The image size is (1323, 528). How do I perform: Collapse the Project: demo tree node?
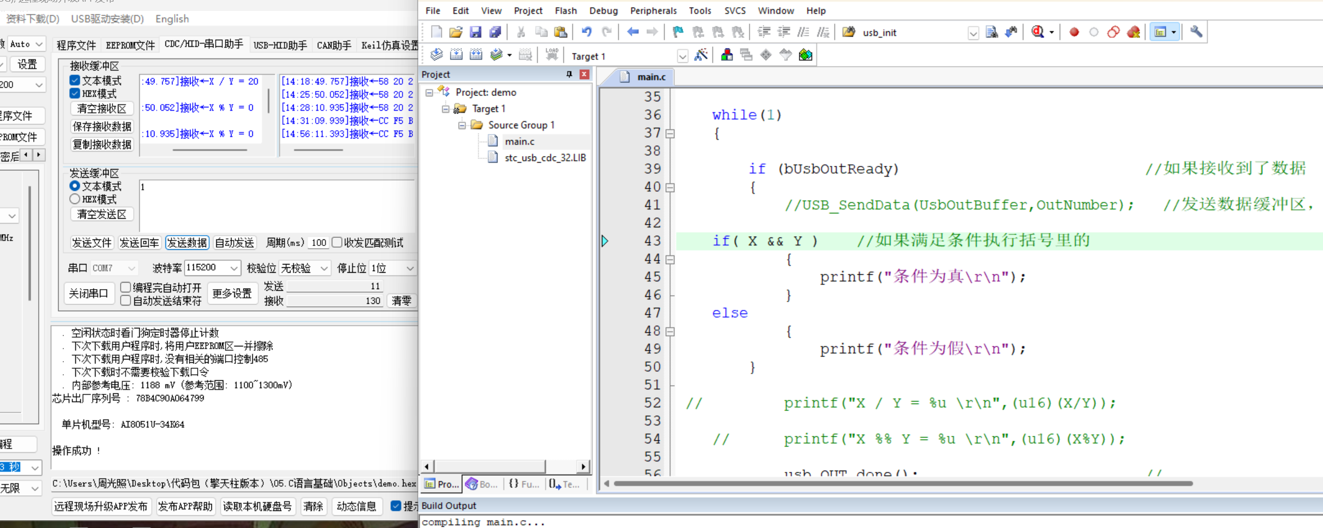429,92
